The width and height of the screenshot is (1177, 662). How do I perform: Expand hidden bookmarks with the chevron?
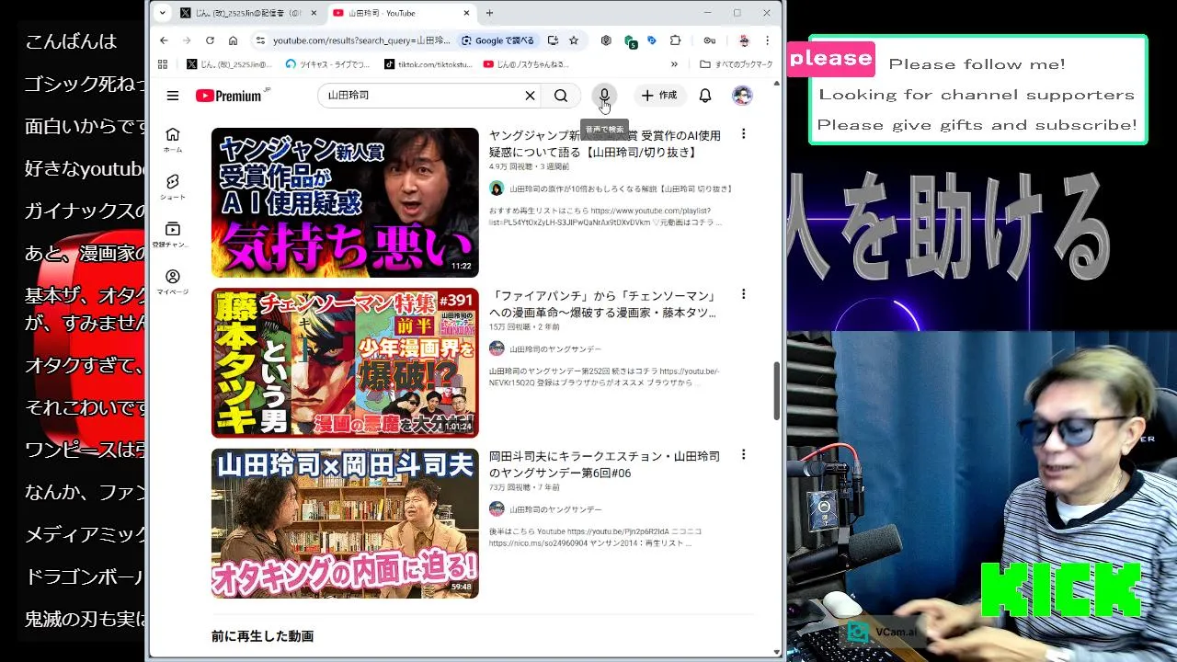coord(674,64)
